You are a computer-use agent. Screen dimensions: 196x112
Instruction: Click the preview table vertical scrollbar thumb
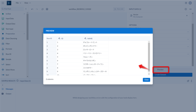tap(149, 57)
